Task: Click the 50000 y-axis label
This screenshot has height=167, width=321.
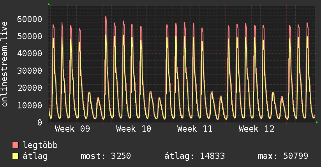Action: point(30,36)
